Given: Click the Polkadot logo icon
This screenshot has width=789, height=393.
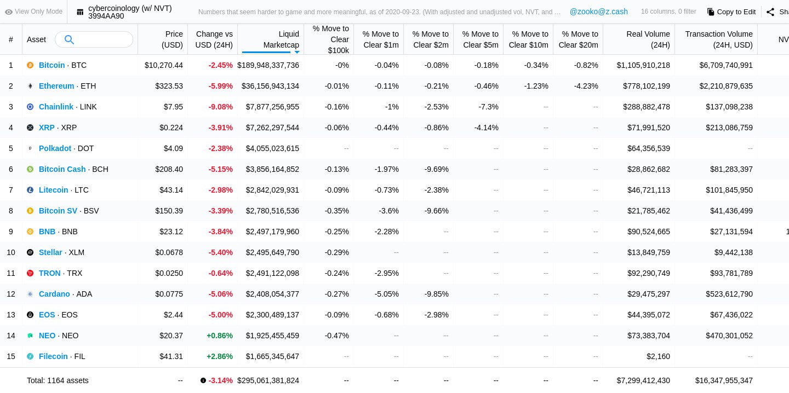Looking at the screenshot, I should [30, 148].
